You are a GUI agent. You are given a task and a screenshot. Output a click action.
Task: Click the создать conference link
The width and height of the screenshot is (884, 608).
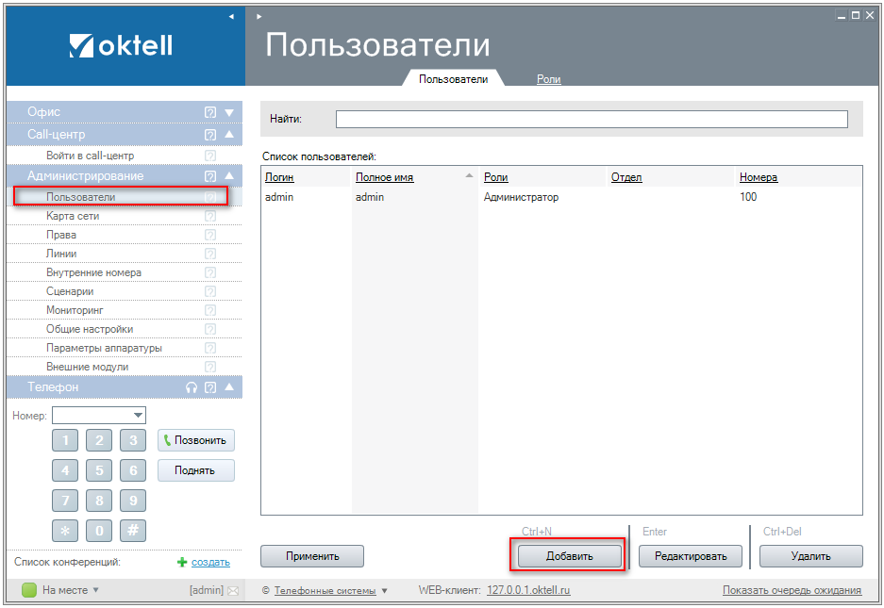click(x=210, y=562)
